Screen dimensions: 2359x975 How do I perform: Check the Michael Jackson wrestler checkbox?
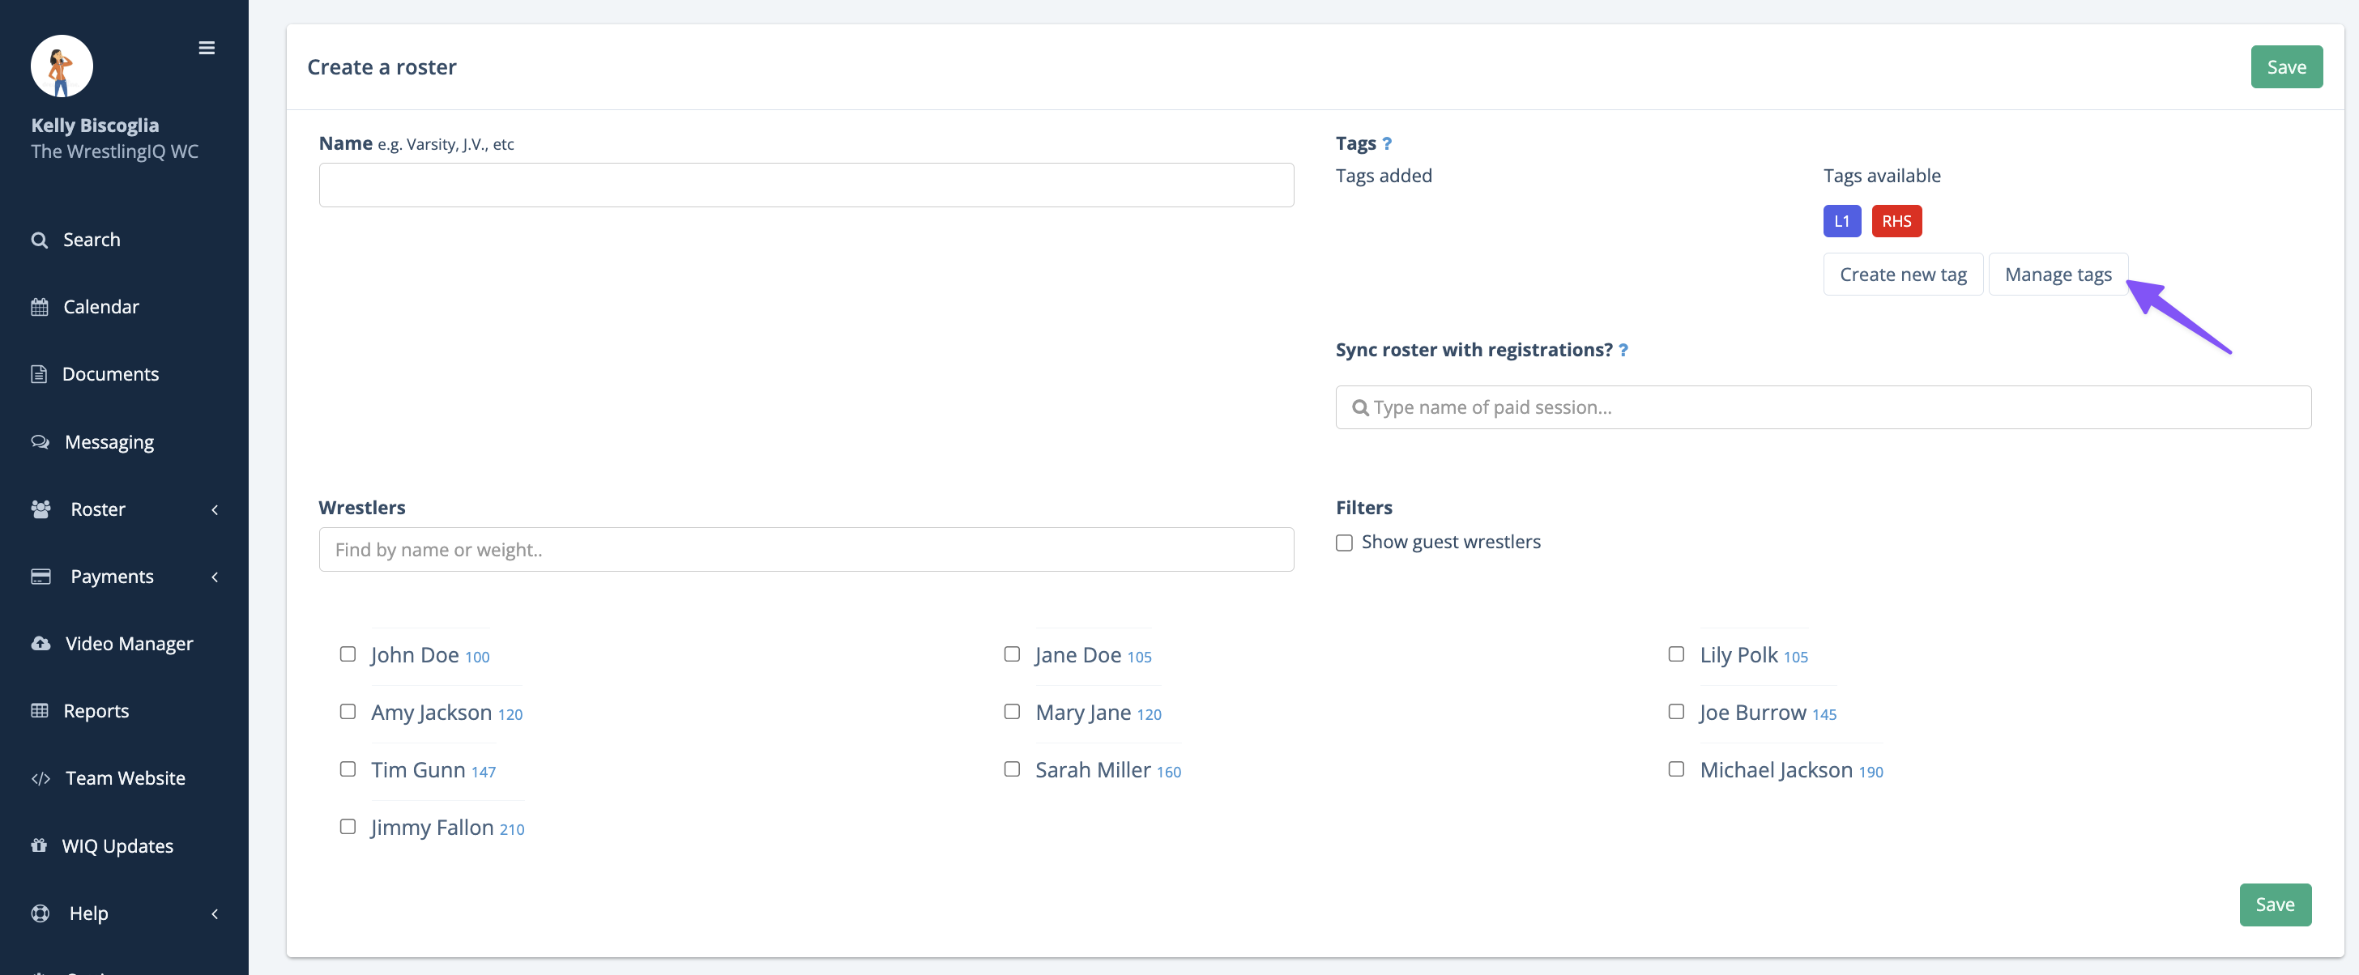click(x=1676, y=769)
